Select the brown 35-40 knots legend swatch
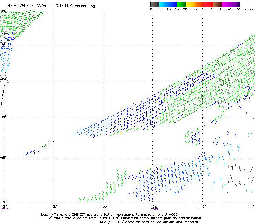The width and height of the screenshot is (255, 224). click(x=217, y=4)
